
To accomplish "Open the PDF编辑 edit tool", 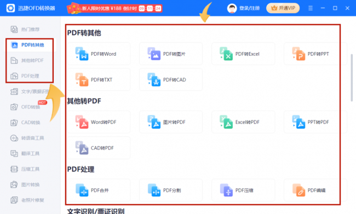I will (315, 190).
